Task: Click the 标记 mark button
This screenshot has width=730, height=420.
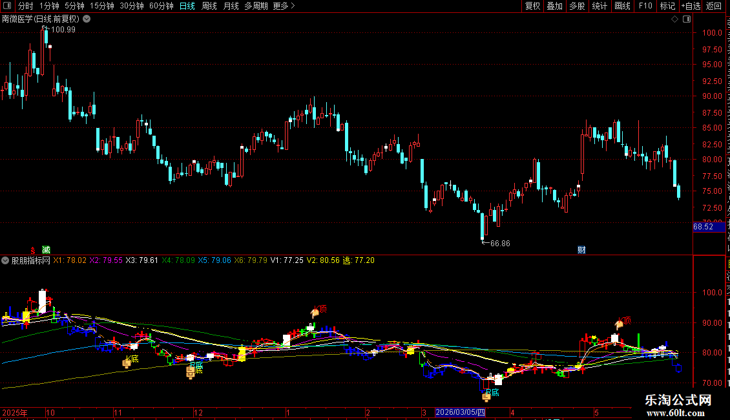Action: (667, 6)
